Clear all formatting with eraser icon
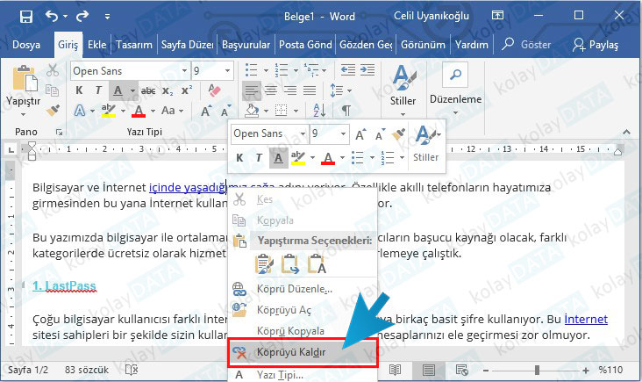This screenshot has height=382, width=642. [x=214, y=90]
